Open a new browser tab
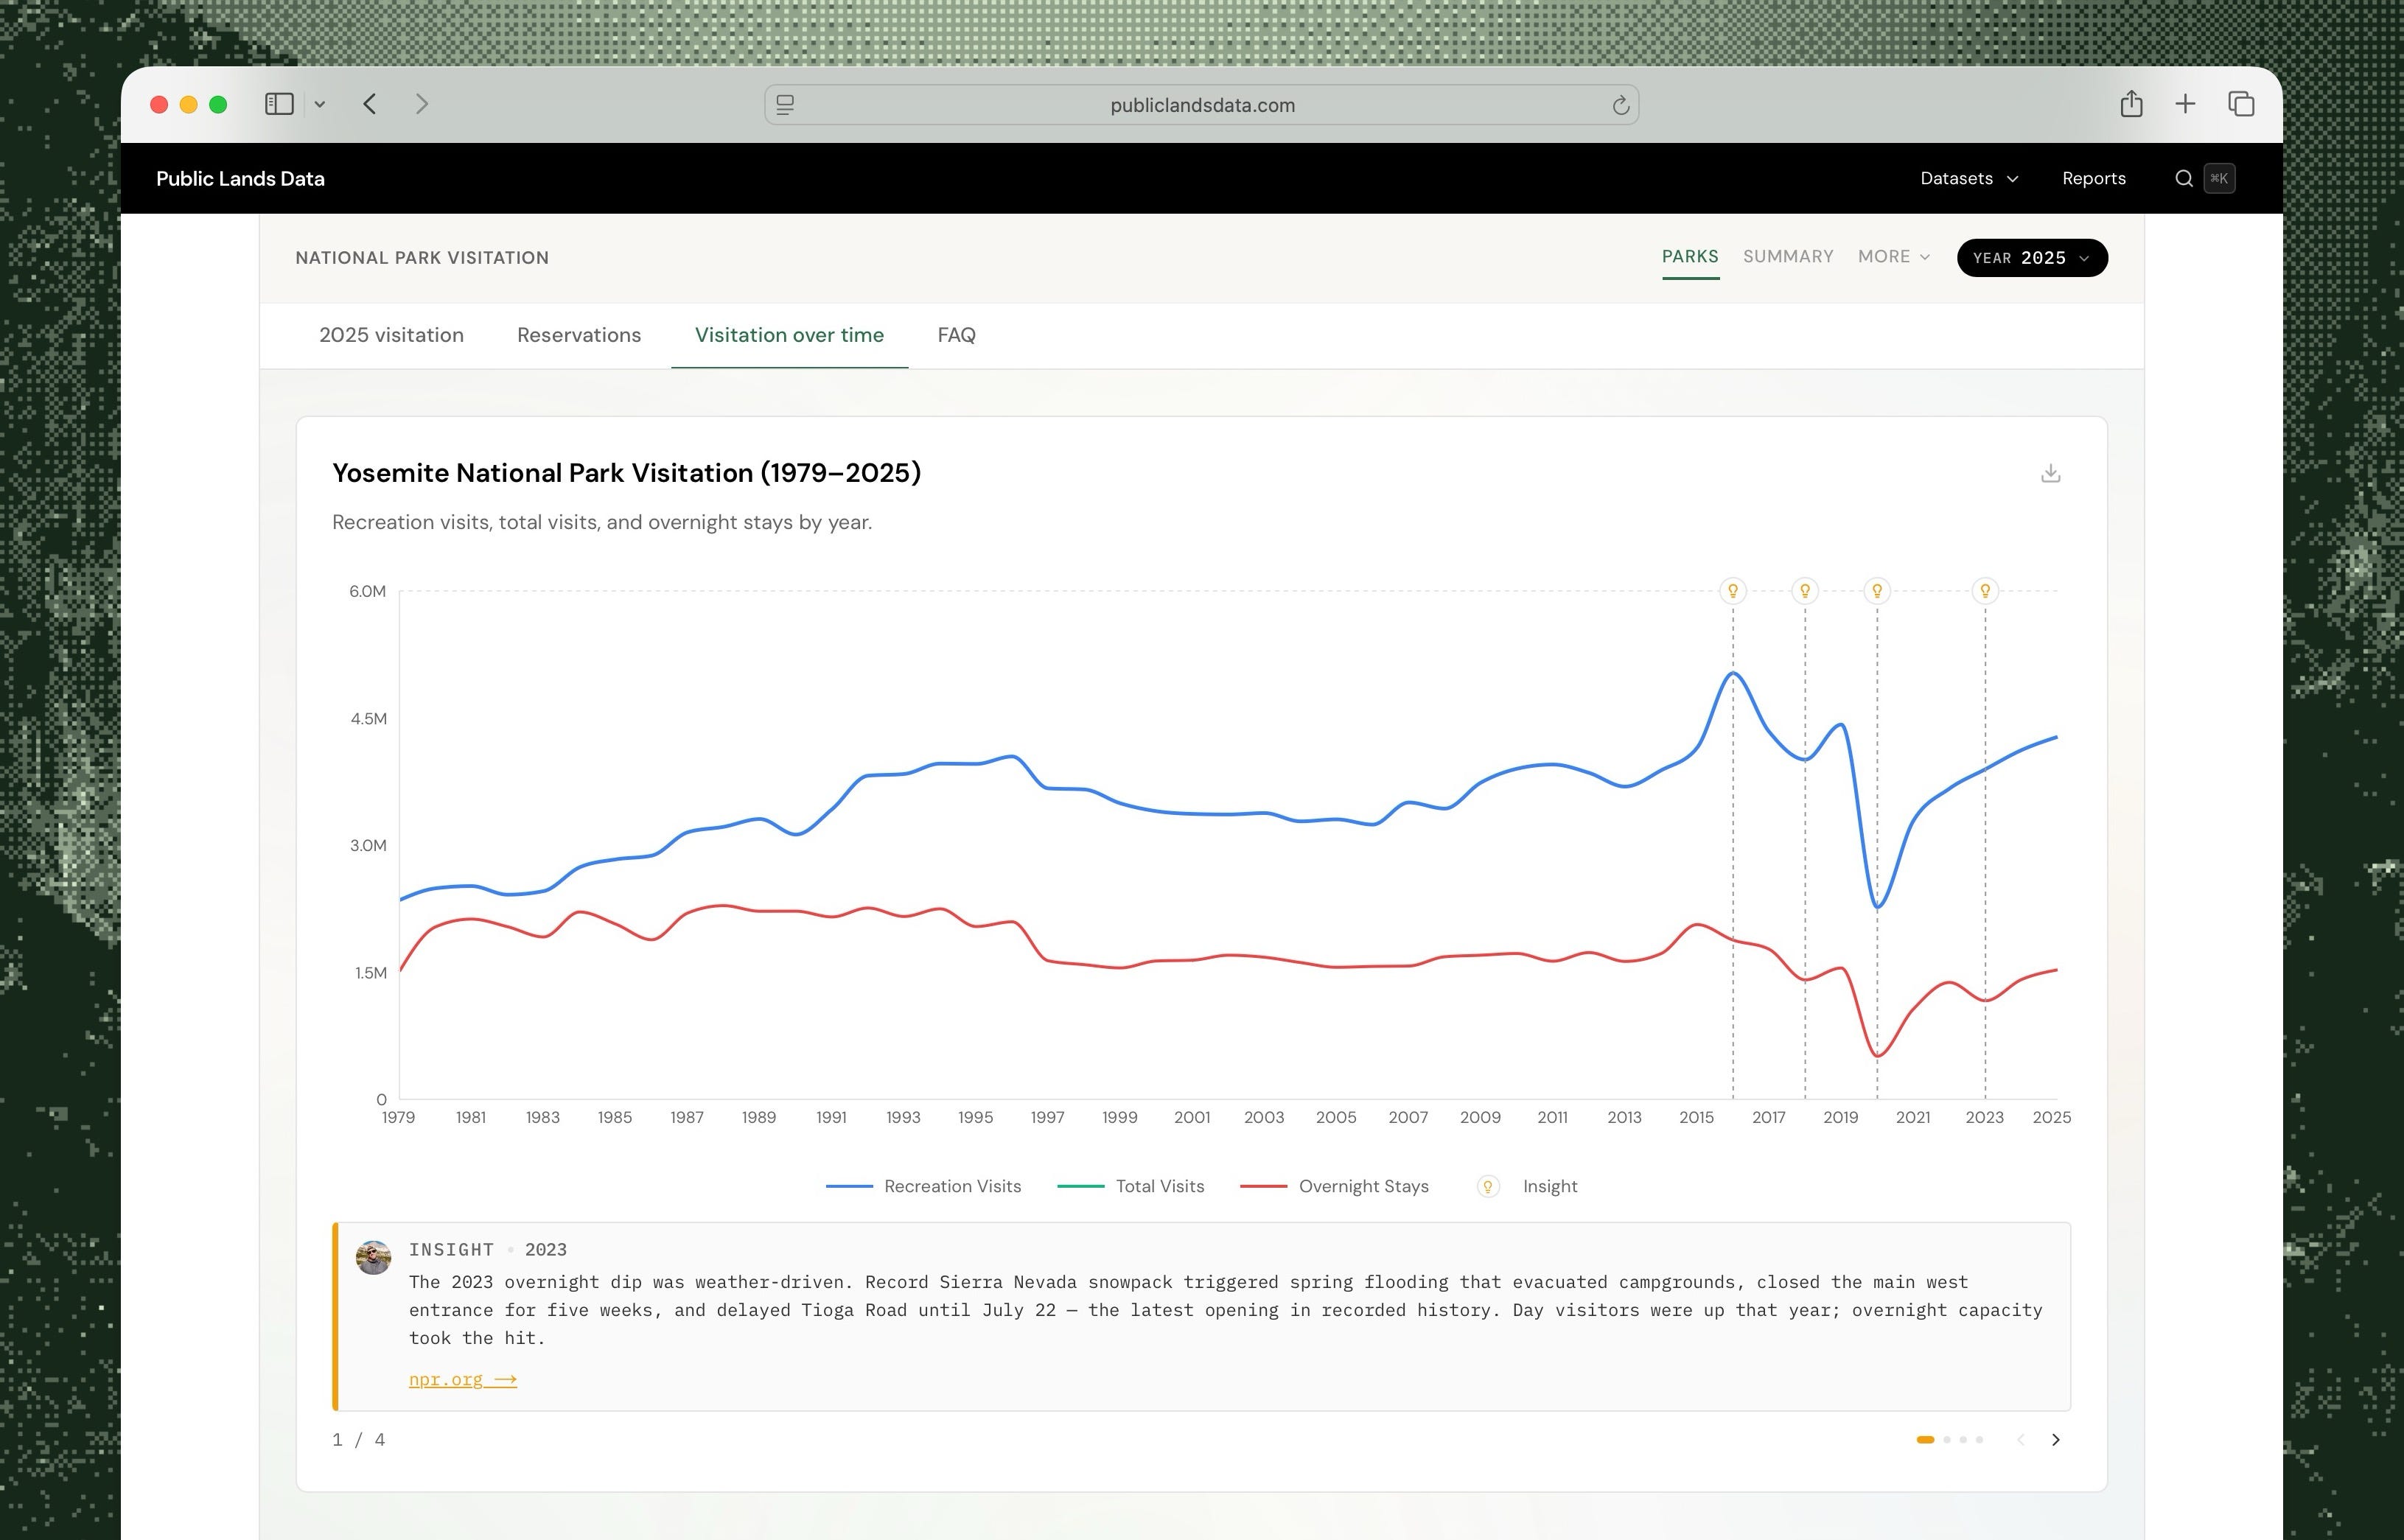 (2185, 104)
